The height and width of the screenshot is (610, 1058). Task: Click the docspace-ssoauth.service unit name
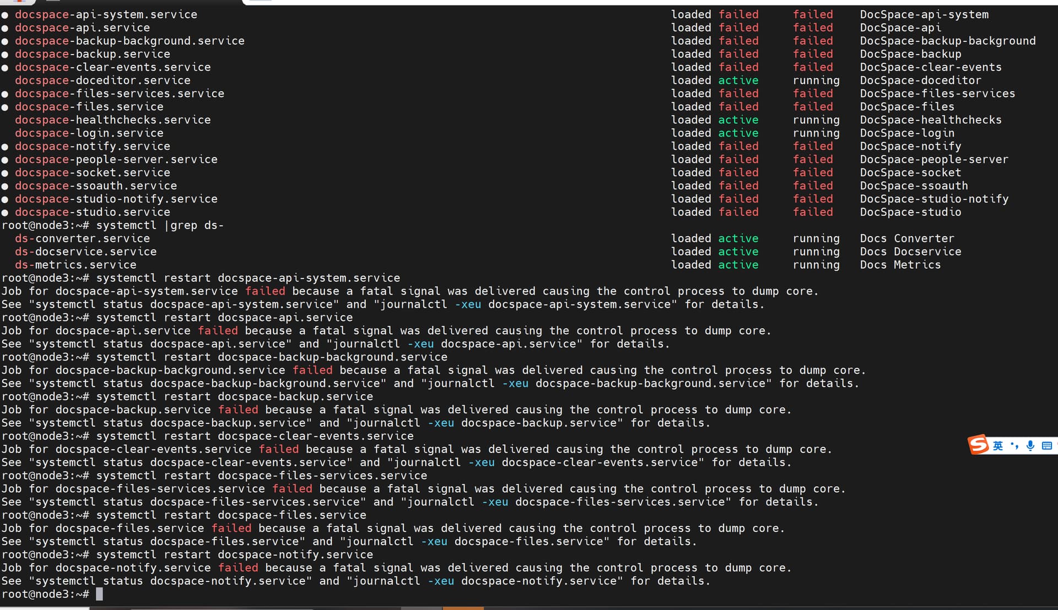pyautogui.click(x=96, y=186)
